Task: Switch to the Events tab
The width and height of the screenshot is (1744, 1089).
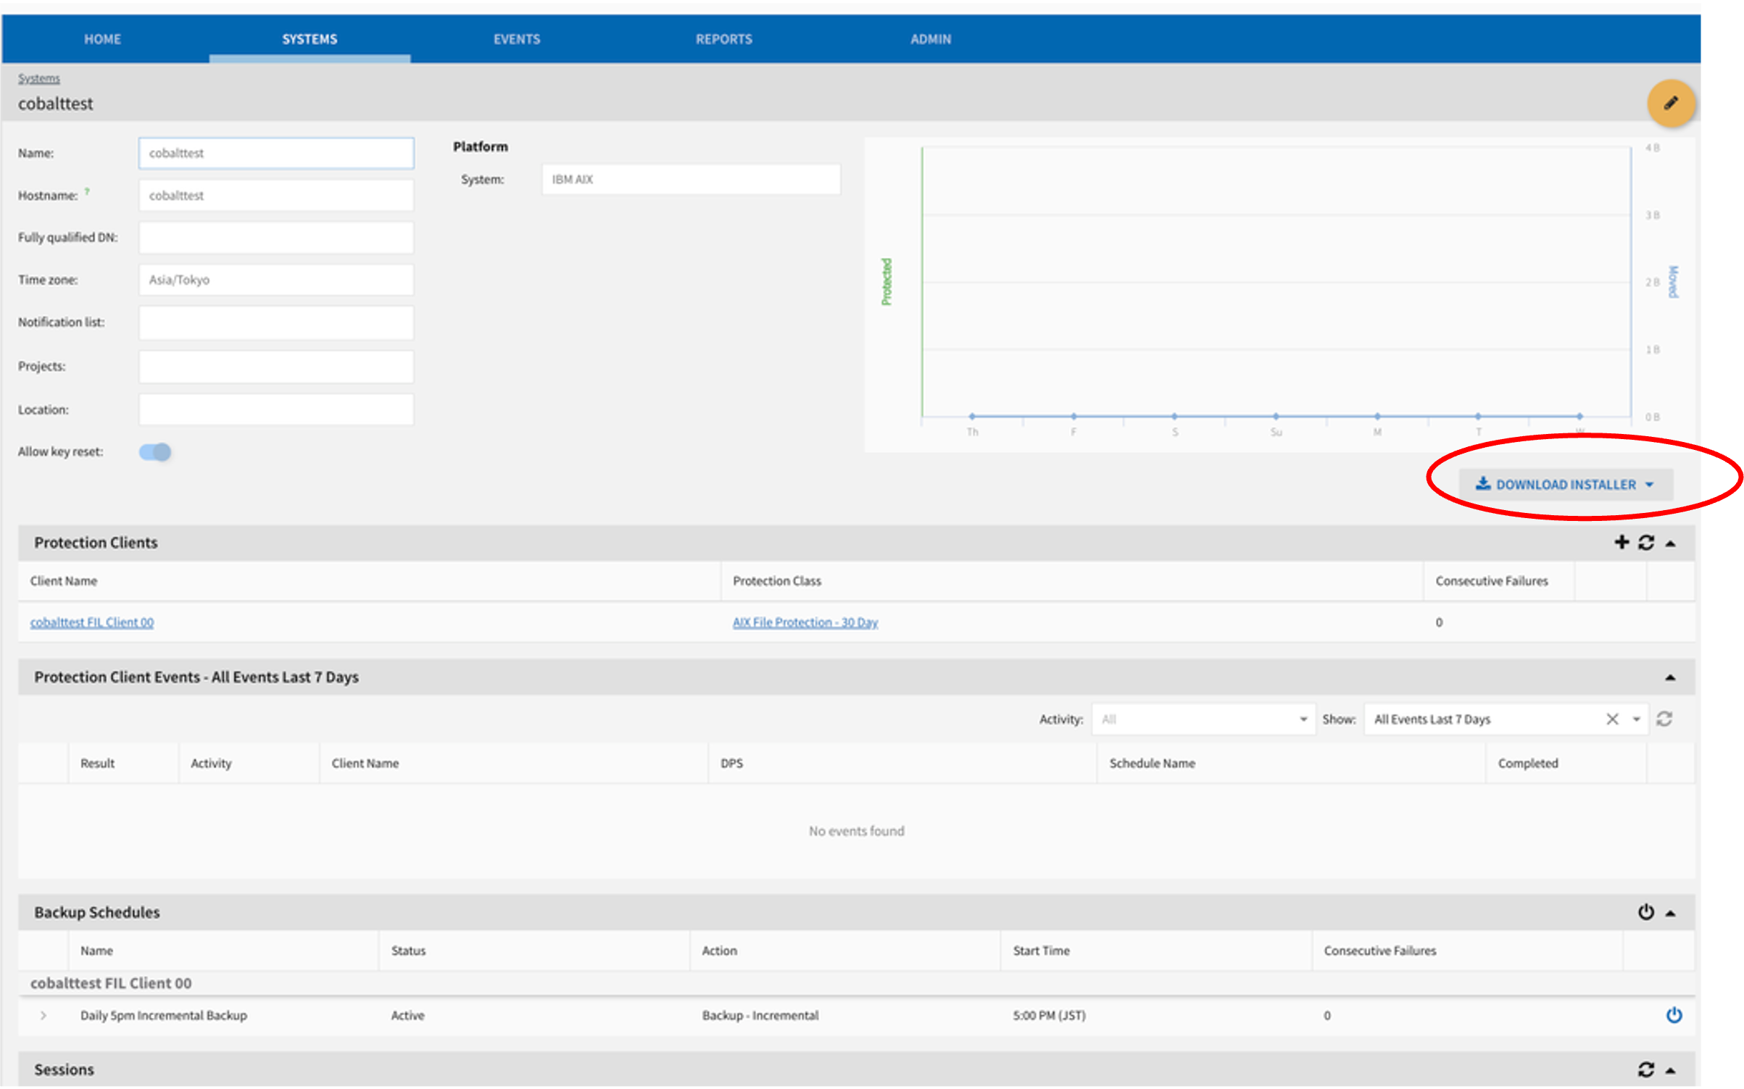Action: click(x=516, y=39)
